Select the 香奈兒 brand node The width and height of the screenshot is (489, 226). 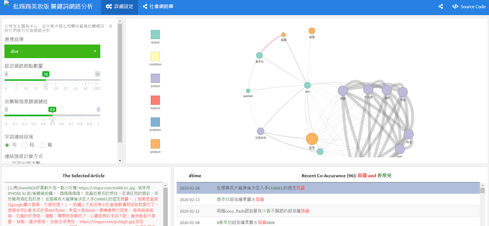click(259, 55)
